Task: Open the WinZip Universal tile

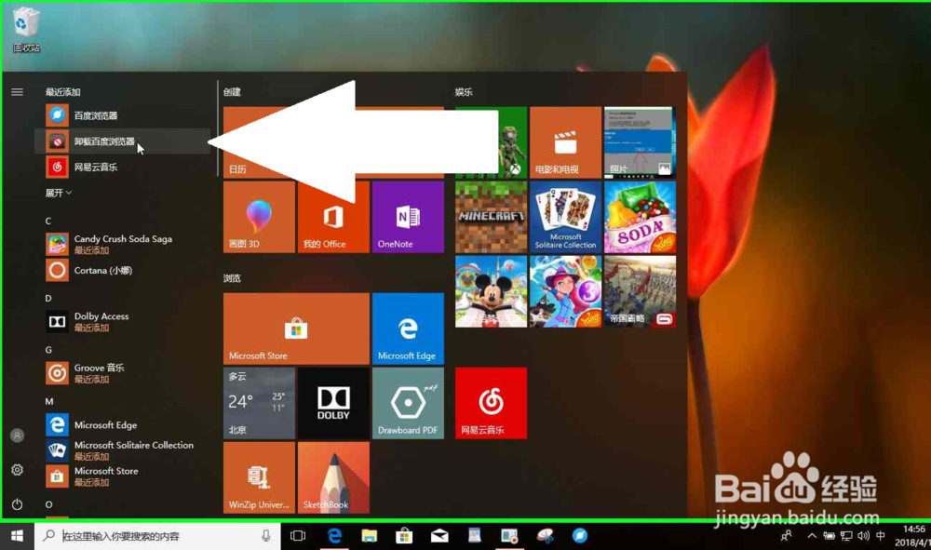Action: pos(259,477)
